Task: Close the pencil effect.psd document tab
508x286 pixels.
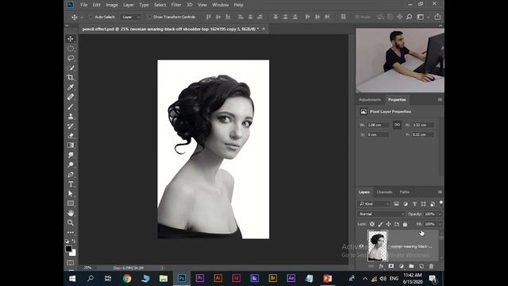Action: point(264,29)
